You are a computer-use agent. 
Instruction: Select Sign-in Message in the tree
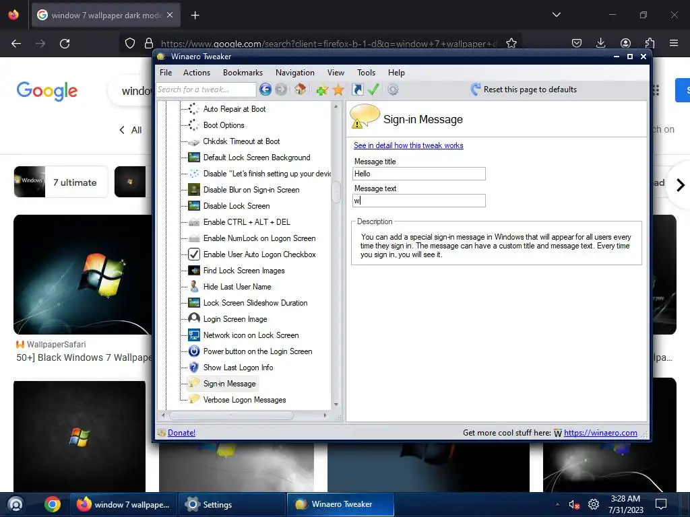coord(229,384)
